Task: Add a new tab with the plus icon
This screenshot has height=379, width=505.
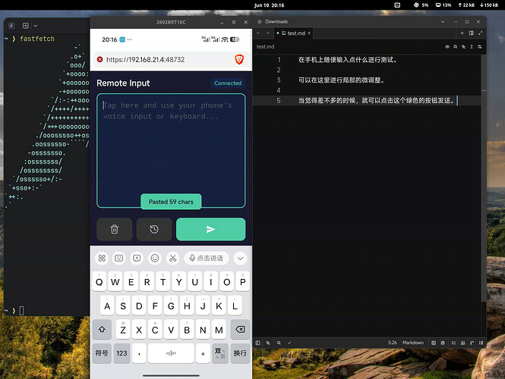Action: (462, 33)
